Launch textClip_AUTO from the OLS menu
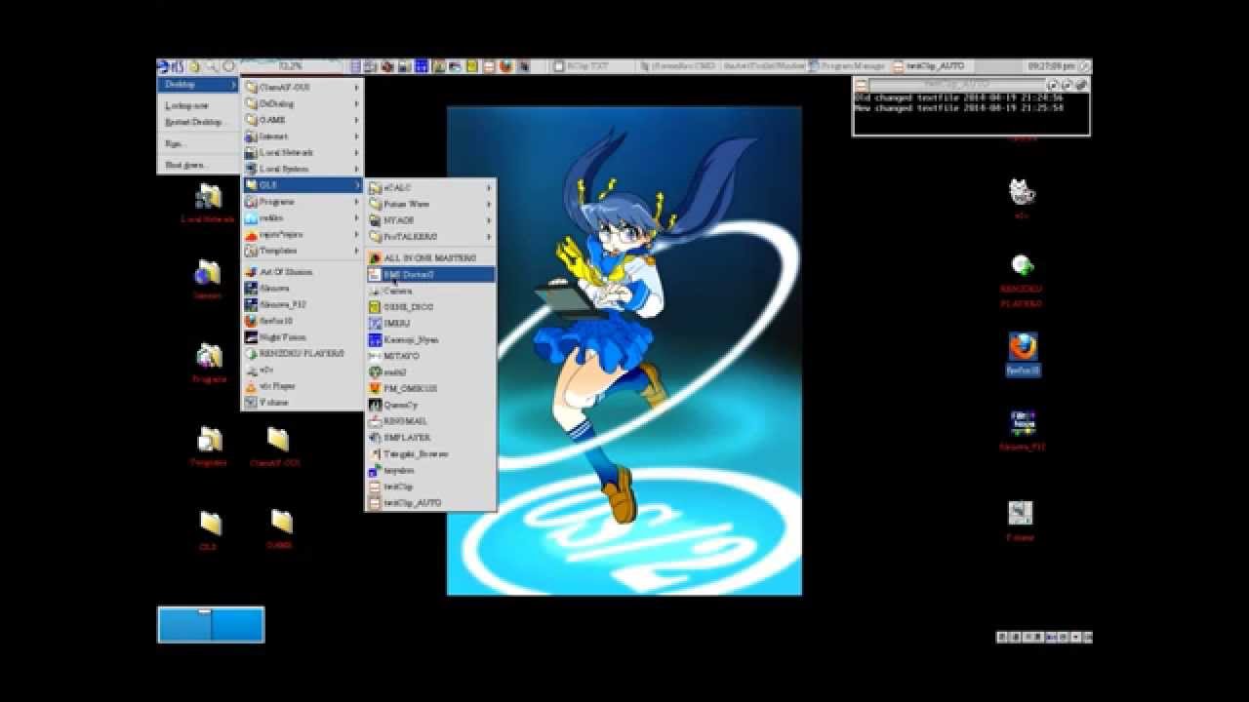 [430, 502]
